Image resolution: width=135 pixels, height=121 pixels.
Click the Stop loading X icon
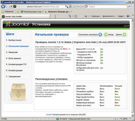(82, 7)
